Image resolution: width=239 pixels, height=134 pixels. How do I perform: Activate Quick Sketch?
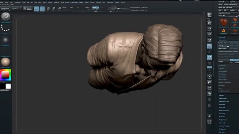pyautogui.click(x=28, y=9)
